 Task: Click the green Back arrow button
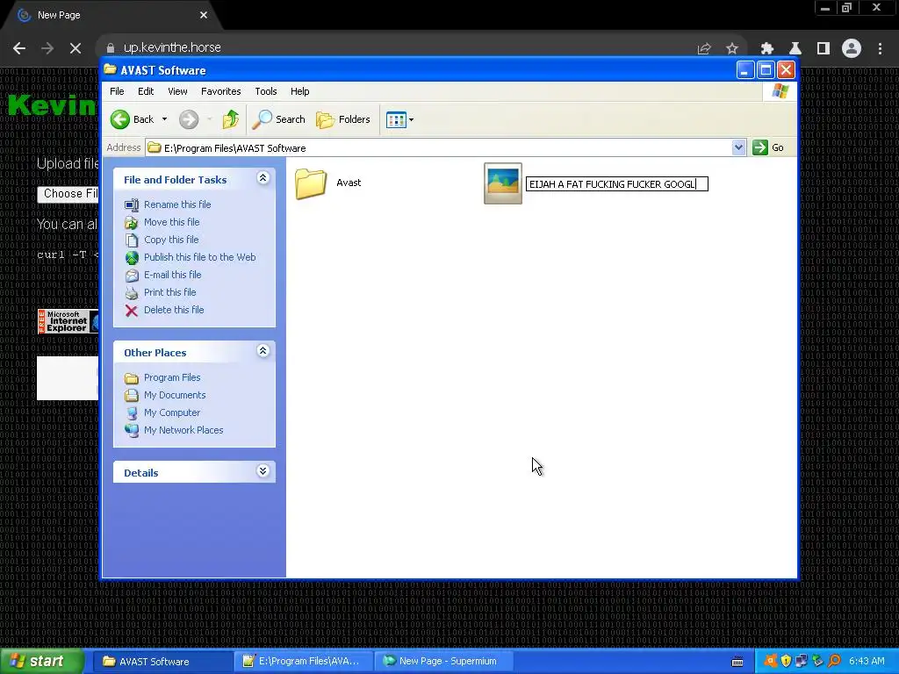point(119,119)
